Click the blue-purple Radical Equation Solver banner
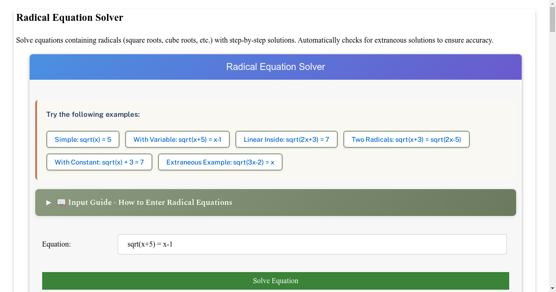Viewport: 556px width, 292px height. point(276,67)
